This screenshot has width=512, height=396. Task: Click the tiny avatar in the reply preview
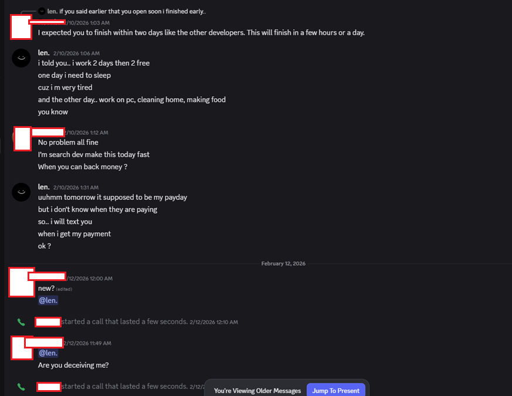40,11
